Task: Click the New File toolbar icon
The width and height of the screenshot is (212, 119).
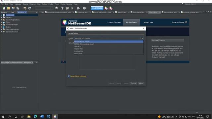Action: (x=4, y=8)
